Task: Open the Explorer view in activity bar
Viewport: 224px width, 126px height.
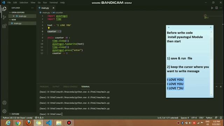Action: point(4,9)
